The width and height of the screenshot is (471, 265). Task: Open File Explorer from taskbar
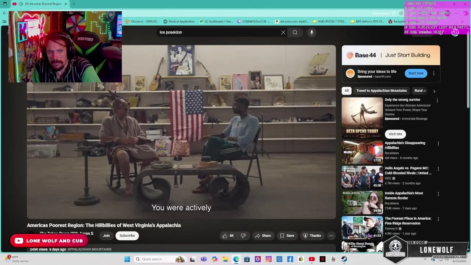pos(225,259)
